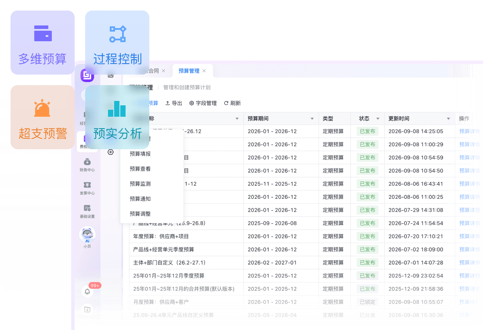
Task: Click 已发布 badge in 2026-07-20 17:10:21 row
Action: pos(368,237)
